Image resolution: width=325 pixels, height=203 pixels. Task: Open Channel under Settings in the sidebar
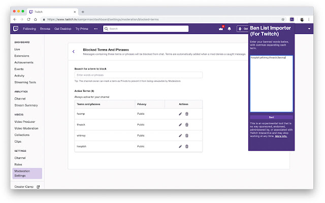(x=20, y=158)
